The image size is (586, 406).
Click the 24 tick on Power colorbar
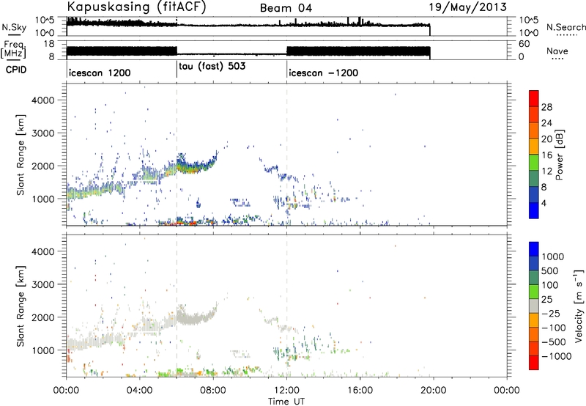tap(546, 123)
